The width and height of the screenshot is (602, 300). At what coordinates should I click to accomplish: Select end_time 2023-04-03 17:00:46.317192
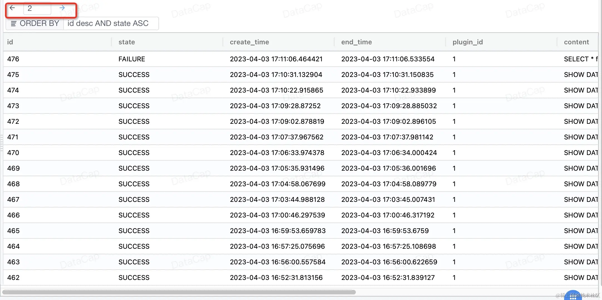pos(388,215)
